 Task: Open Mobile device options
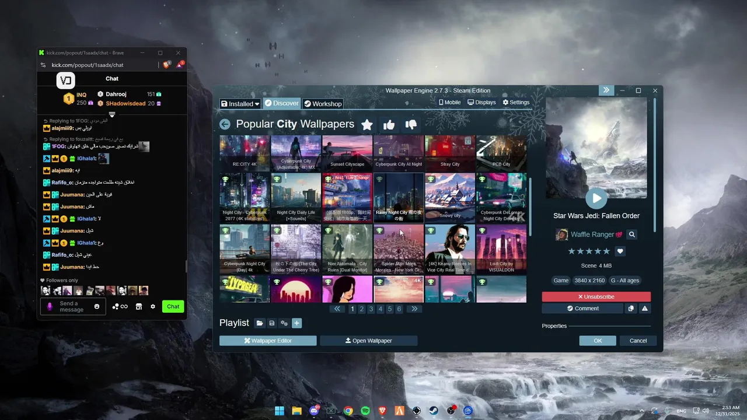pyautogui.click(x=449, y=103)
